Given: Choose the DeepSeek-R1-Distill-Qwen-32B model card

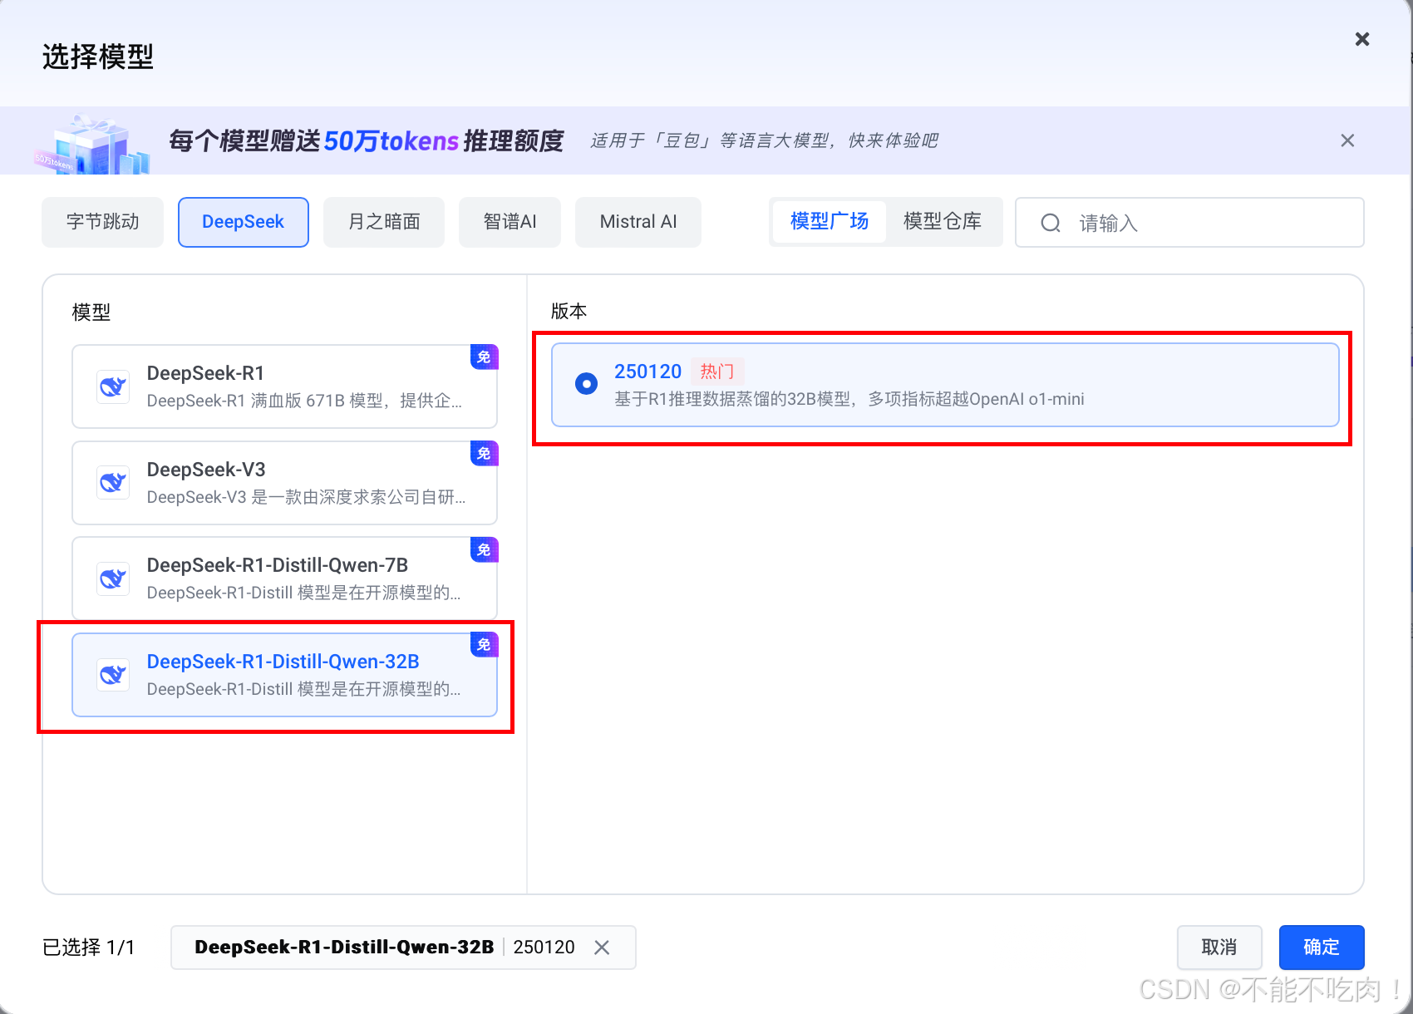Looking at the screenshot, I should coord(284,675).
